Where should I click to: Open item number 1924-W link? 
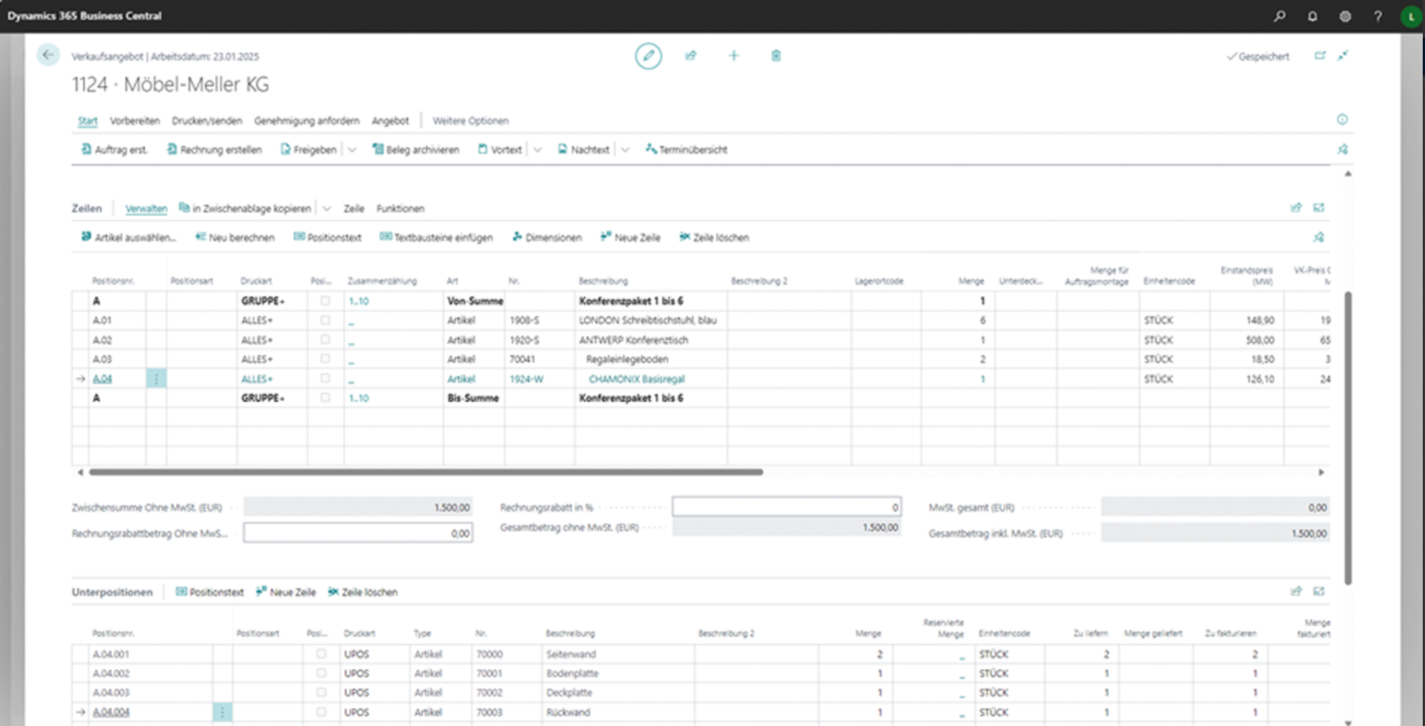pos(526,379)
